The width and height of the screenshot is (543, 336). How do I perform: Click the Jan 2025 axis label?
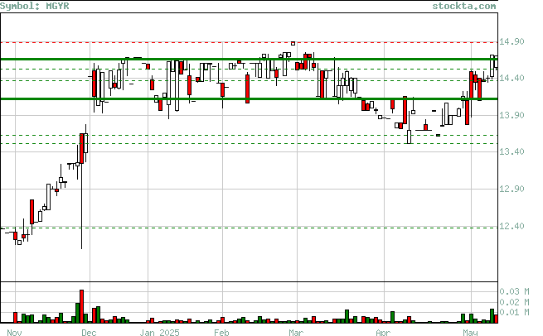160,332
